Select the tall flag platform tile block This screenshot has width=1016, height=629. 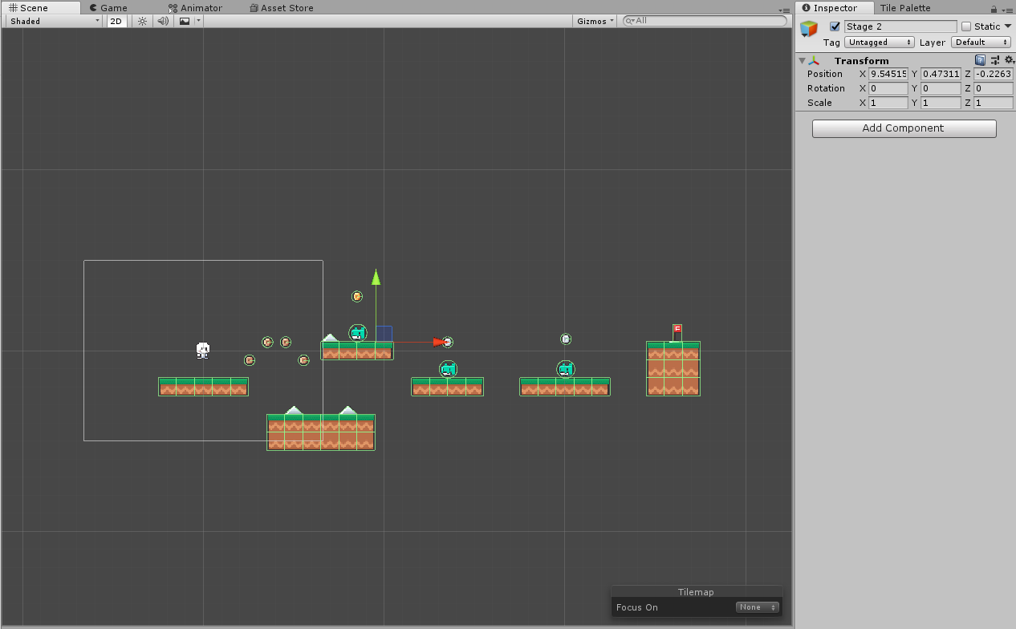pyautogui.click(x=673, y=369)
